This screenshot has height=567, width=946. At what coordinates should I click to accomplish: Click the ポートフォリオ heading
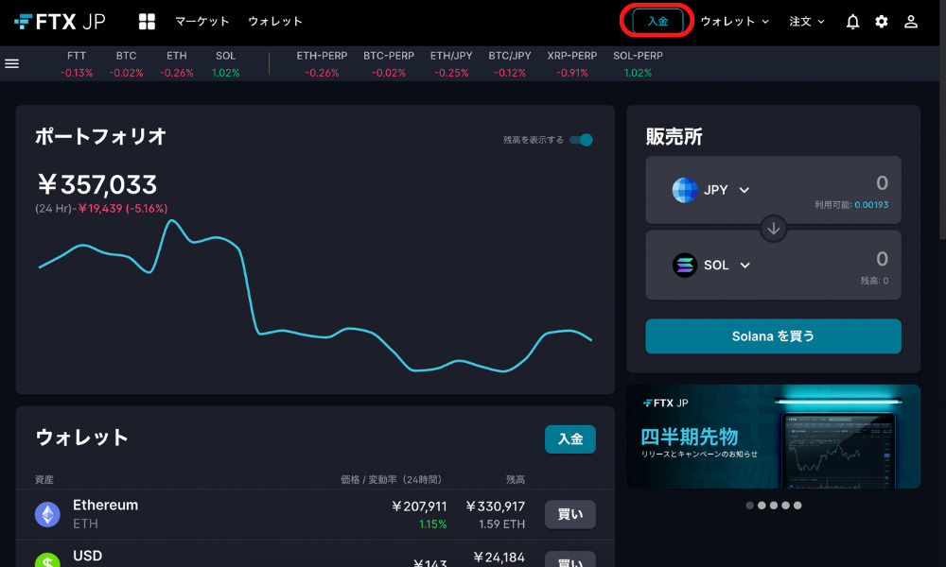(101, 136)
